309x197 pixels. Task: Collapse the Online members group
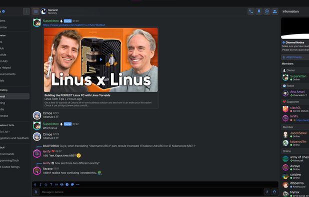click(x=295, y=151)
